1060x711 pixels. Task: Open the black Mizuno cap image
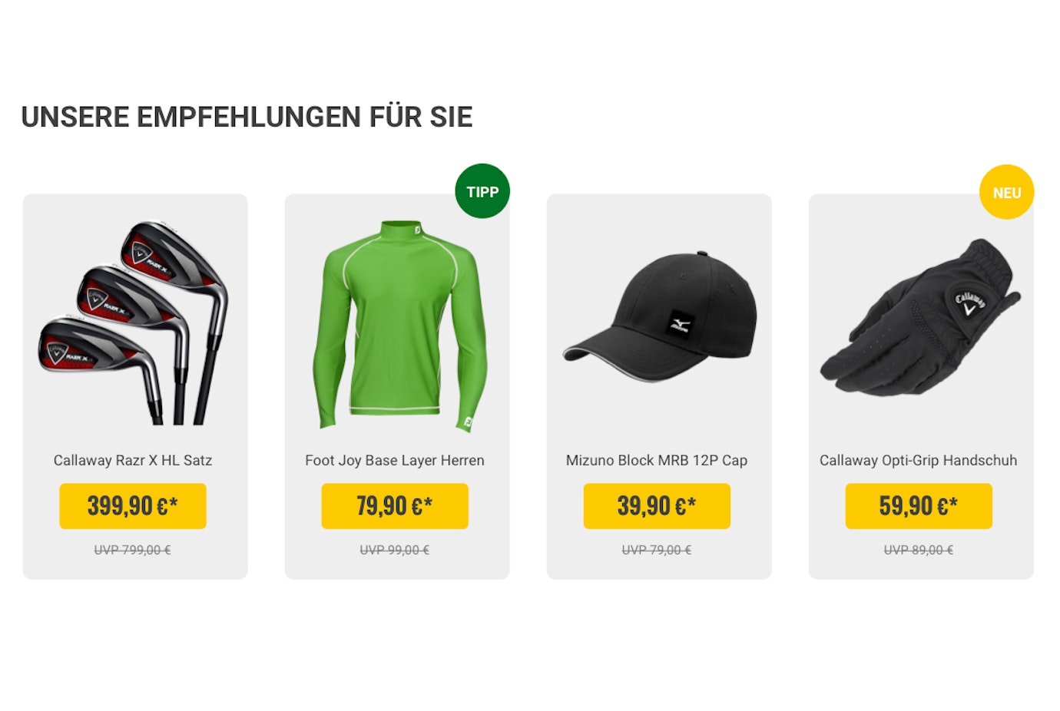tap(660, 318)
